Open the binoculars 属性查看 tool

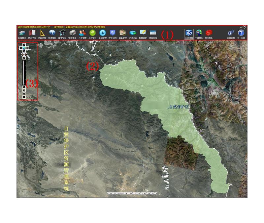point(62,33)
